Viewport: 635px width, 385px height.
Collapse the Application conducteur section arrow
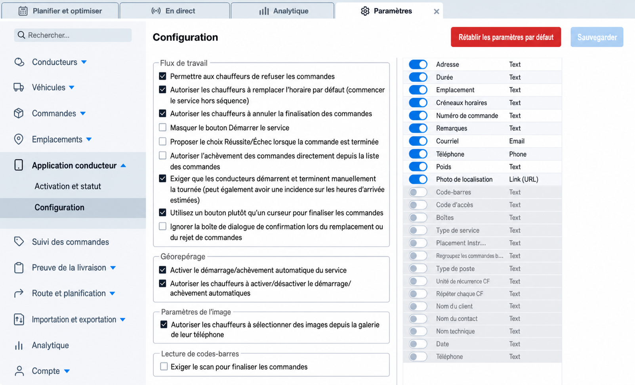(123, 165)
